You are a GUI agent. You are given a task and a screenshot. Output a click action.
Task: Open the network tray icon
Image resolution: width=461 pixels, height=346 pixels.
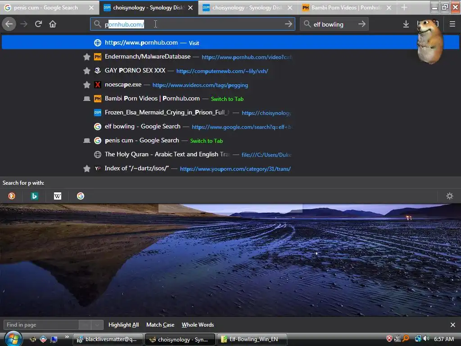pyautogui.click(x=418, y=339)
